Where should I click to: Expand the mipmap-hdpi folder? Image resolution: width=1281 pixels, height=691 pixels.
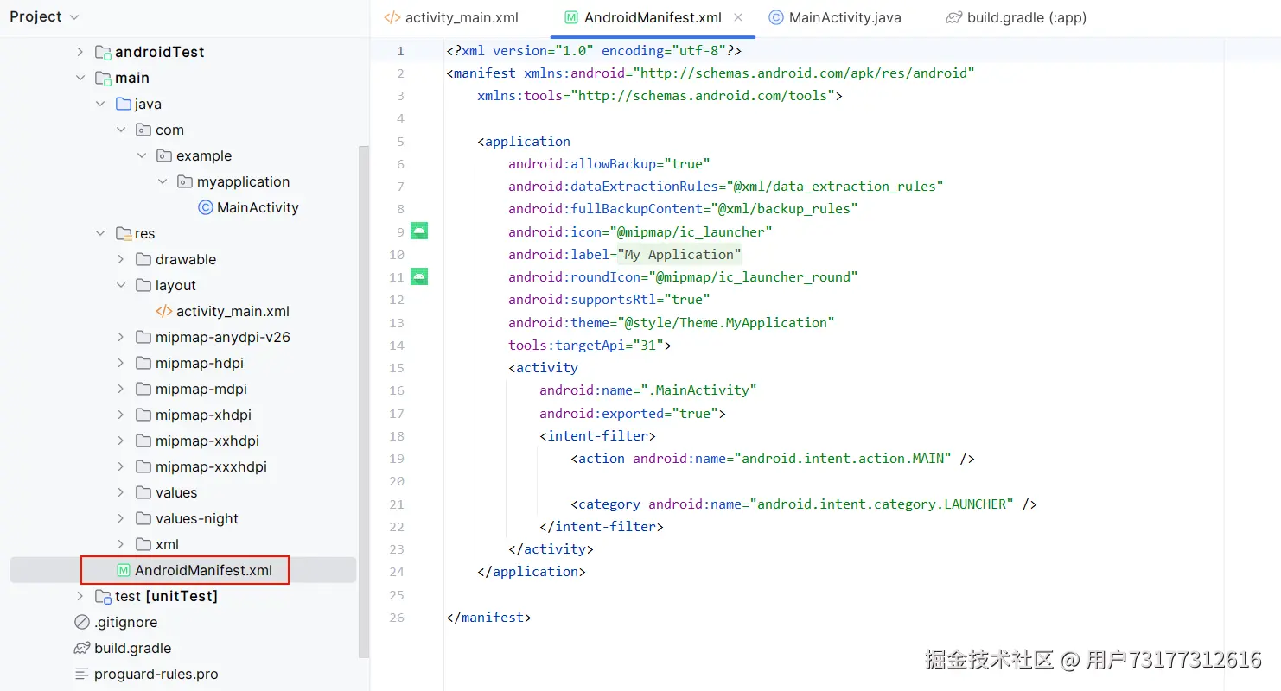[x=121, y=363]
